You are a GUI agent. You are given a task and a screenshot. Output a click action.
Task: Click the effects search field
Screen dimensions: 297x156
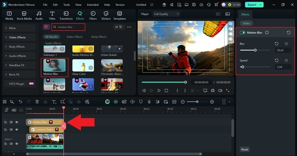pyautogui.click(x=68, y=27)
